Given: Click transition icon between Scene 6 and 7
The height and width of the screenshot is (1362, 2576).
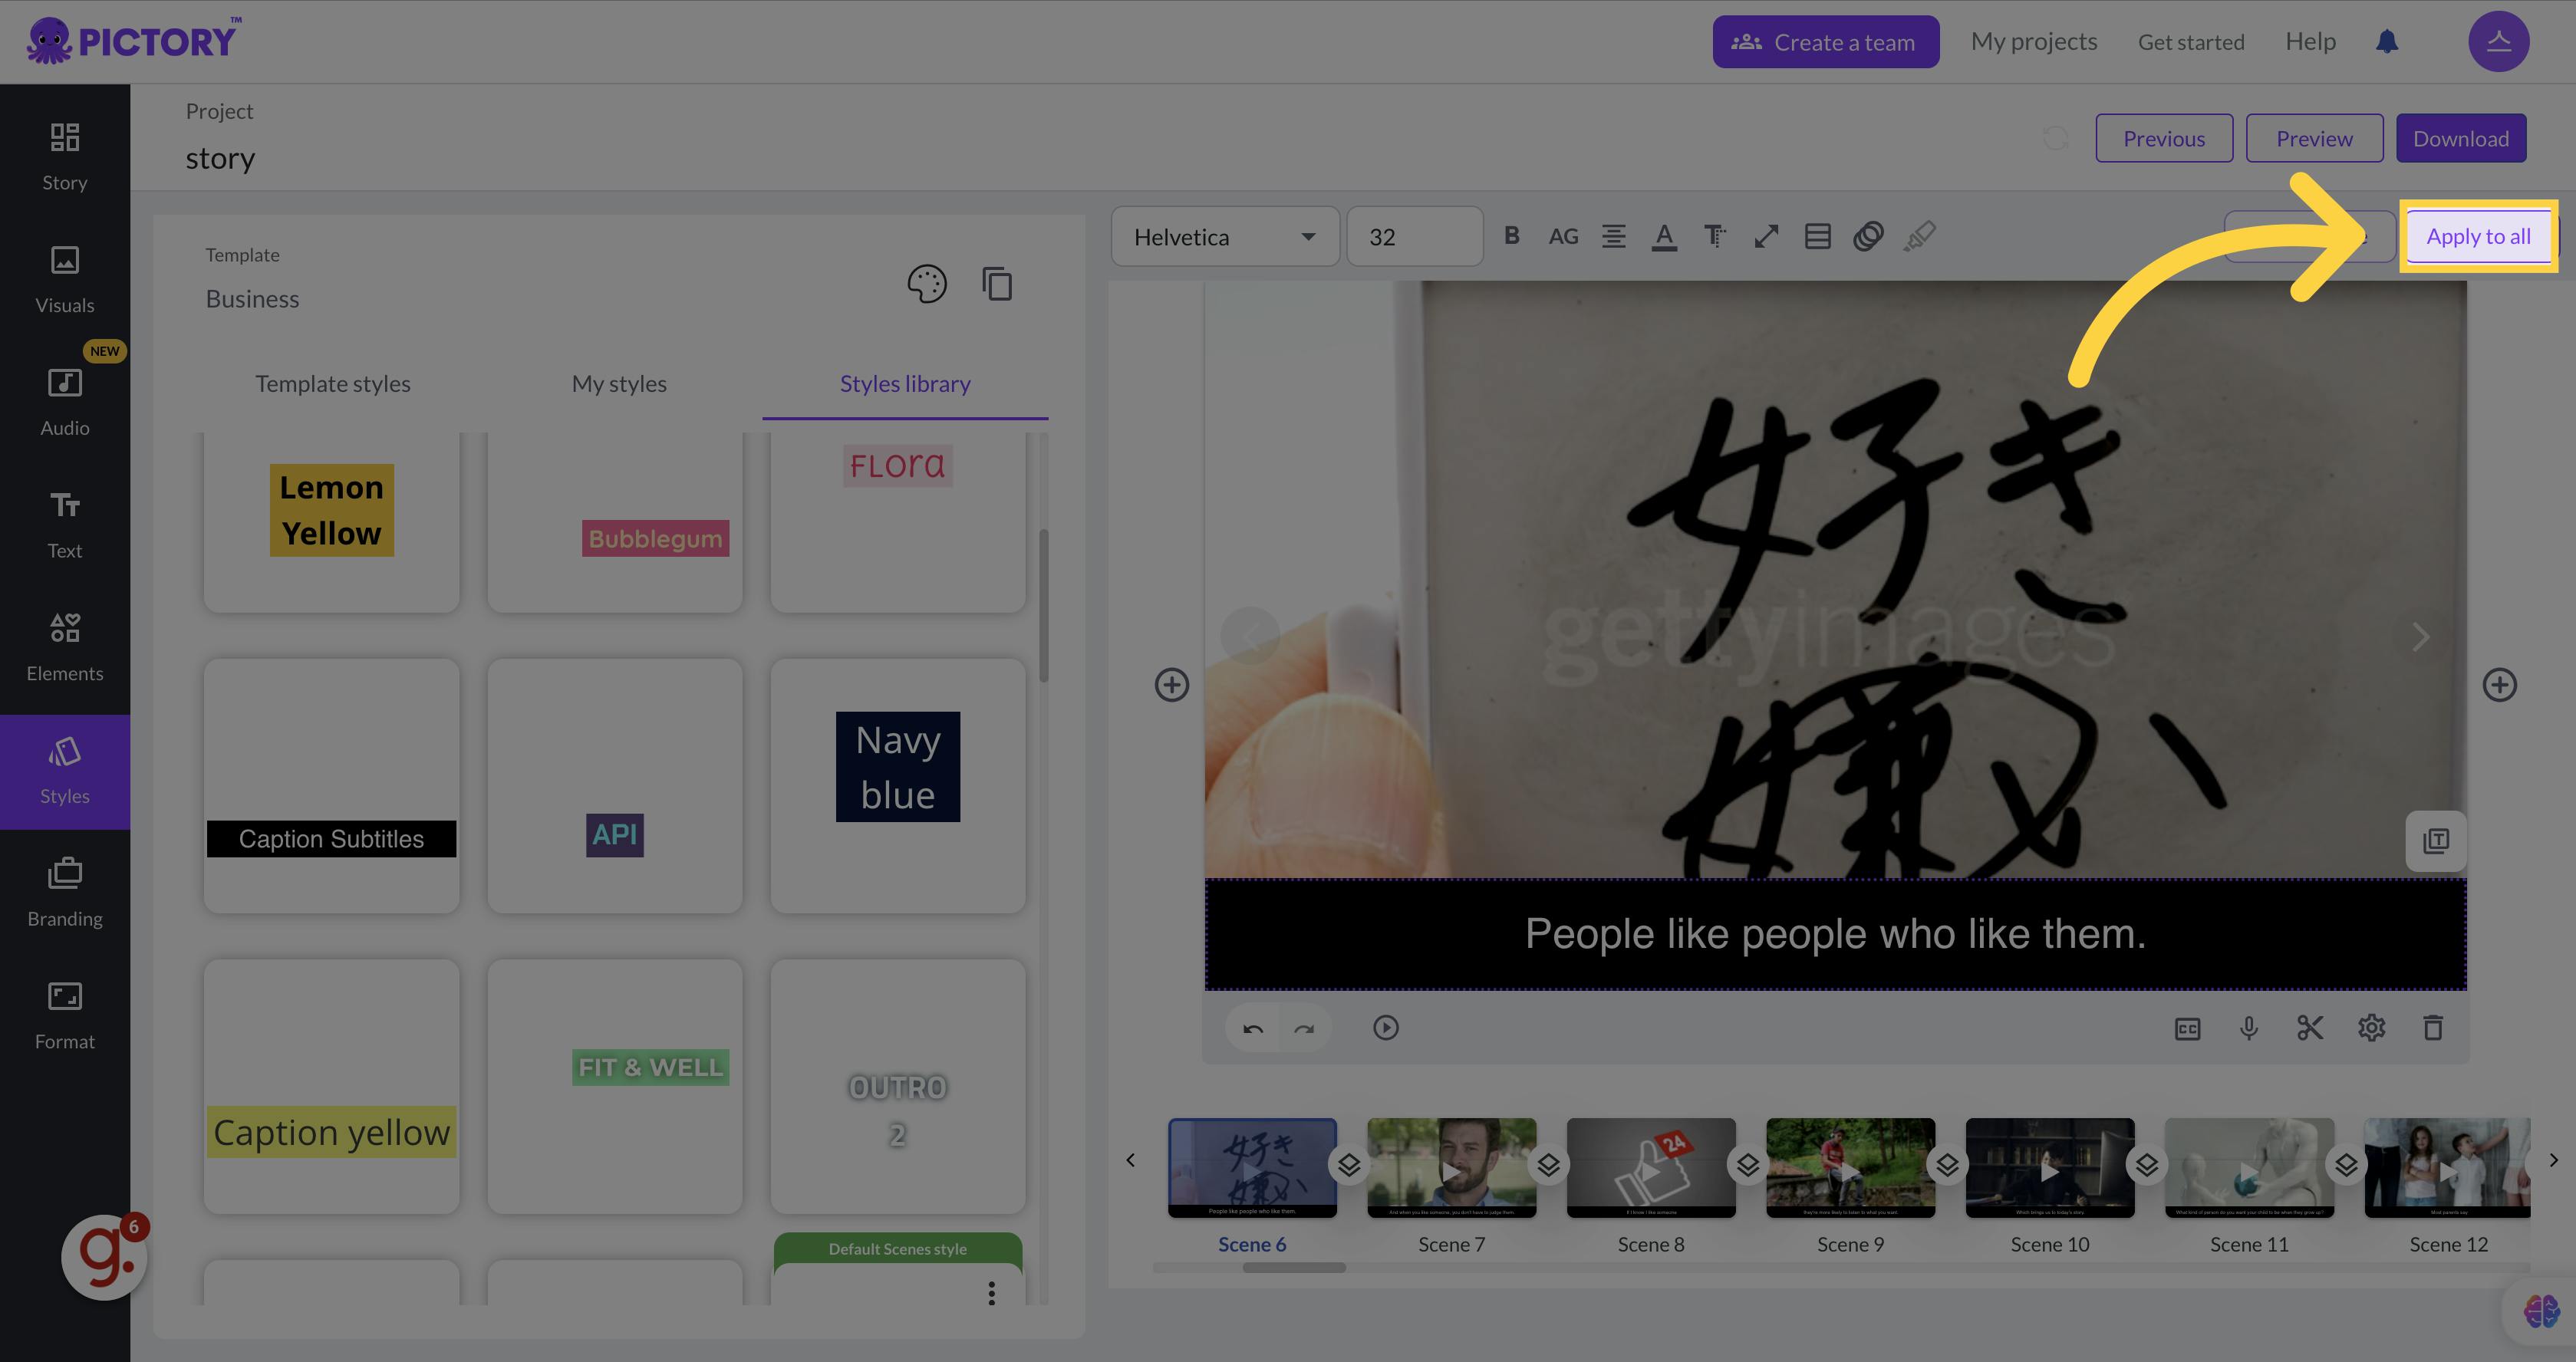Looking at the screenshot, I should coord(1349,1165).
